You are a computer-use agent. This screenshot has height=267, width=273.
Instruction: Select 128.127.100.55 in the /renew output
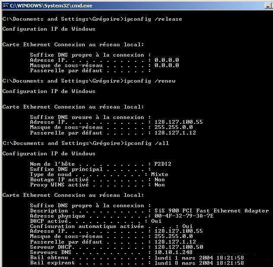[179, 122]
